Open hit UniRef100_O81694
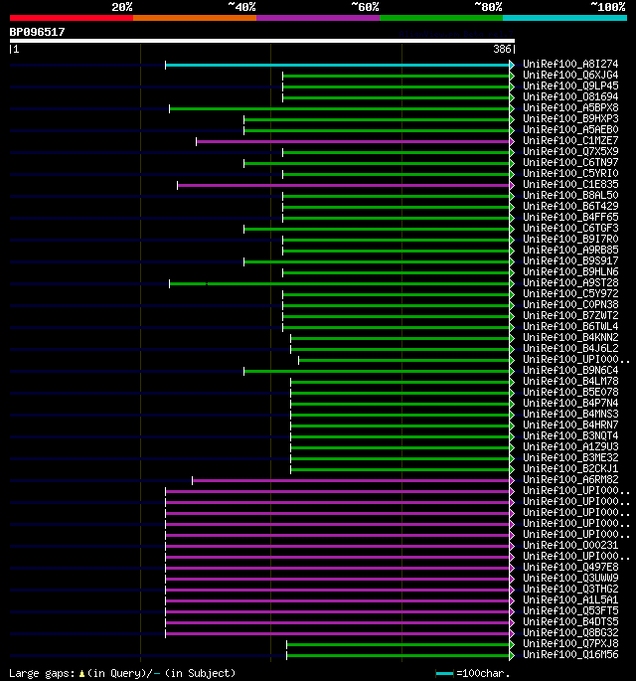 pyautogui.click(x=570, y=96)
